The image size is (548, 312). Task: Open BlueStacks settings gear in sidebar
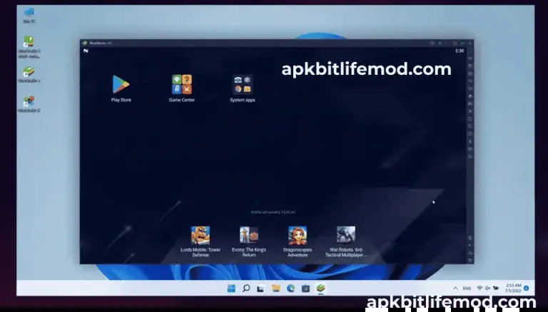pyautogui.click(x=470, y=238)
